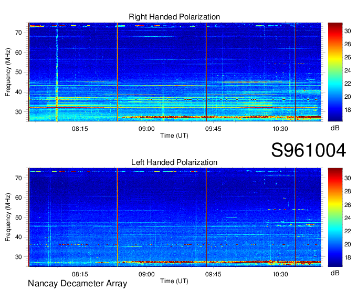The height and width of the screenshot is (290, 357).
Task: Click the S961004 observation label
Action: click(x=309, y=150)
